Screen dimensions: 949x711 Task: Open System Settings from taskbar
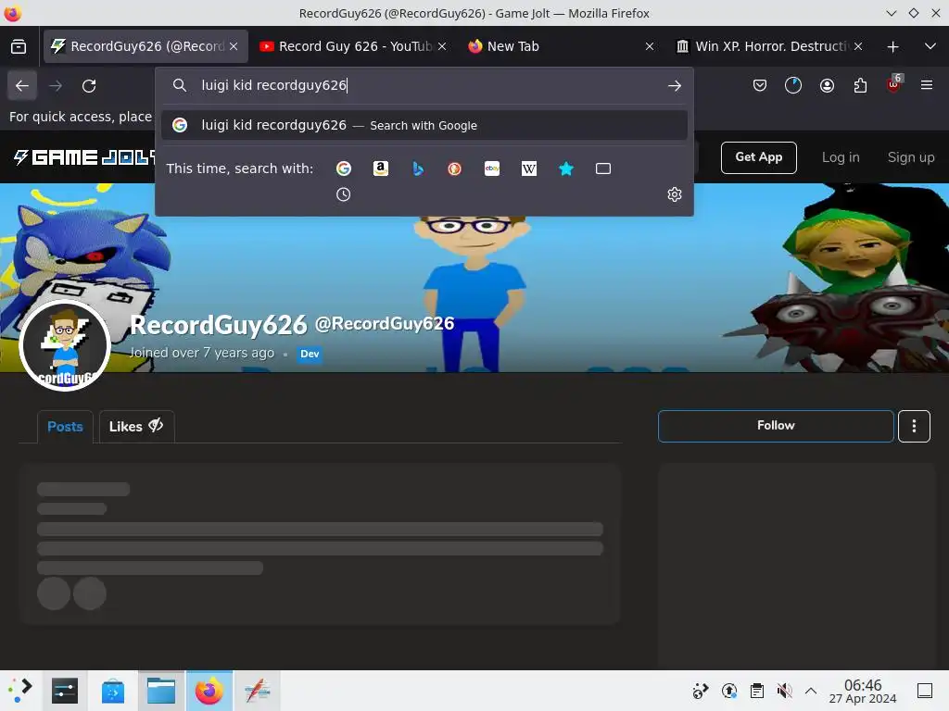coord(65,691)
